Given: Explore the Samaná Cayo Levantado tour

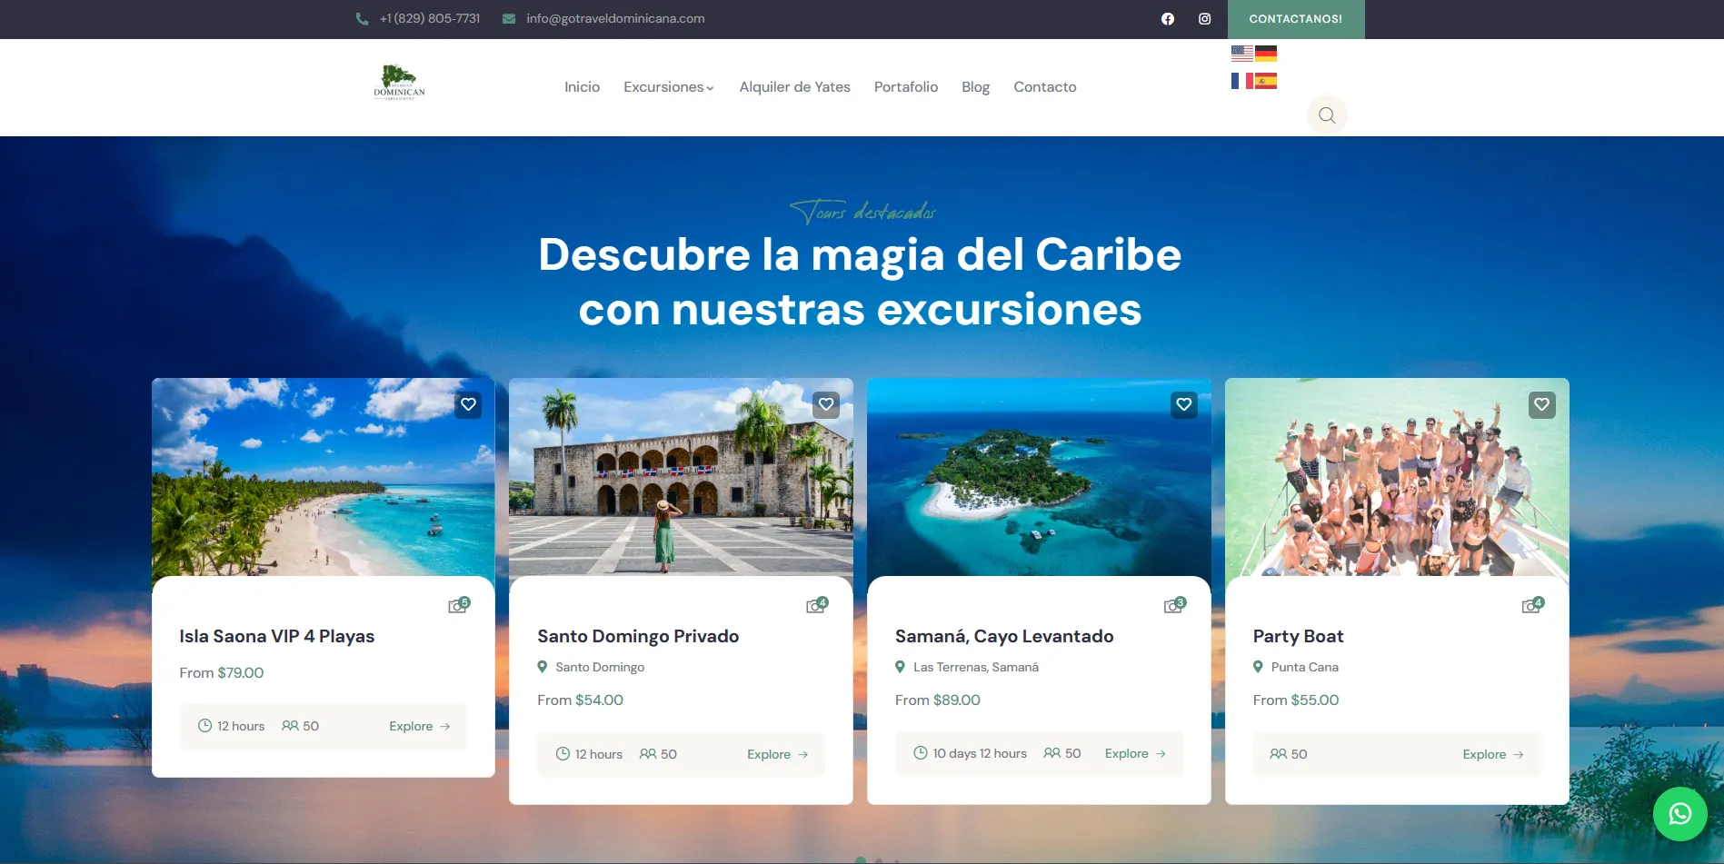Looking at the screenshot, I should coord(1136,754).
